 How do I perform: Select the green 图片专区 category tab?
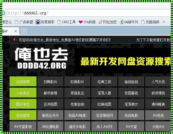point(23,104)
